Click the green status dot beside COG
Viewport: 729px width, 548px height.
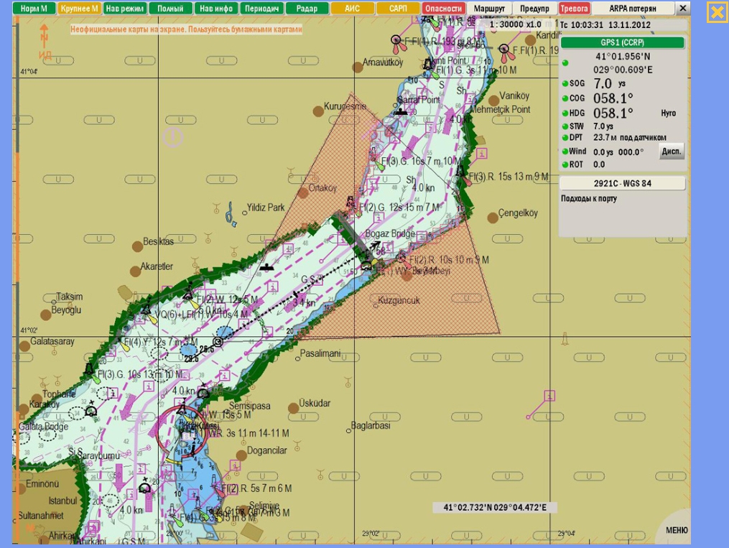point(565,98)
